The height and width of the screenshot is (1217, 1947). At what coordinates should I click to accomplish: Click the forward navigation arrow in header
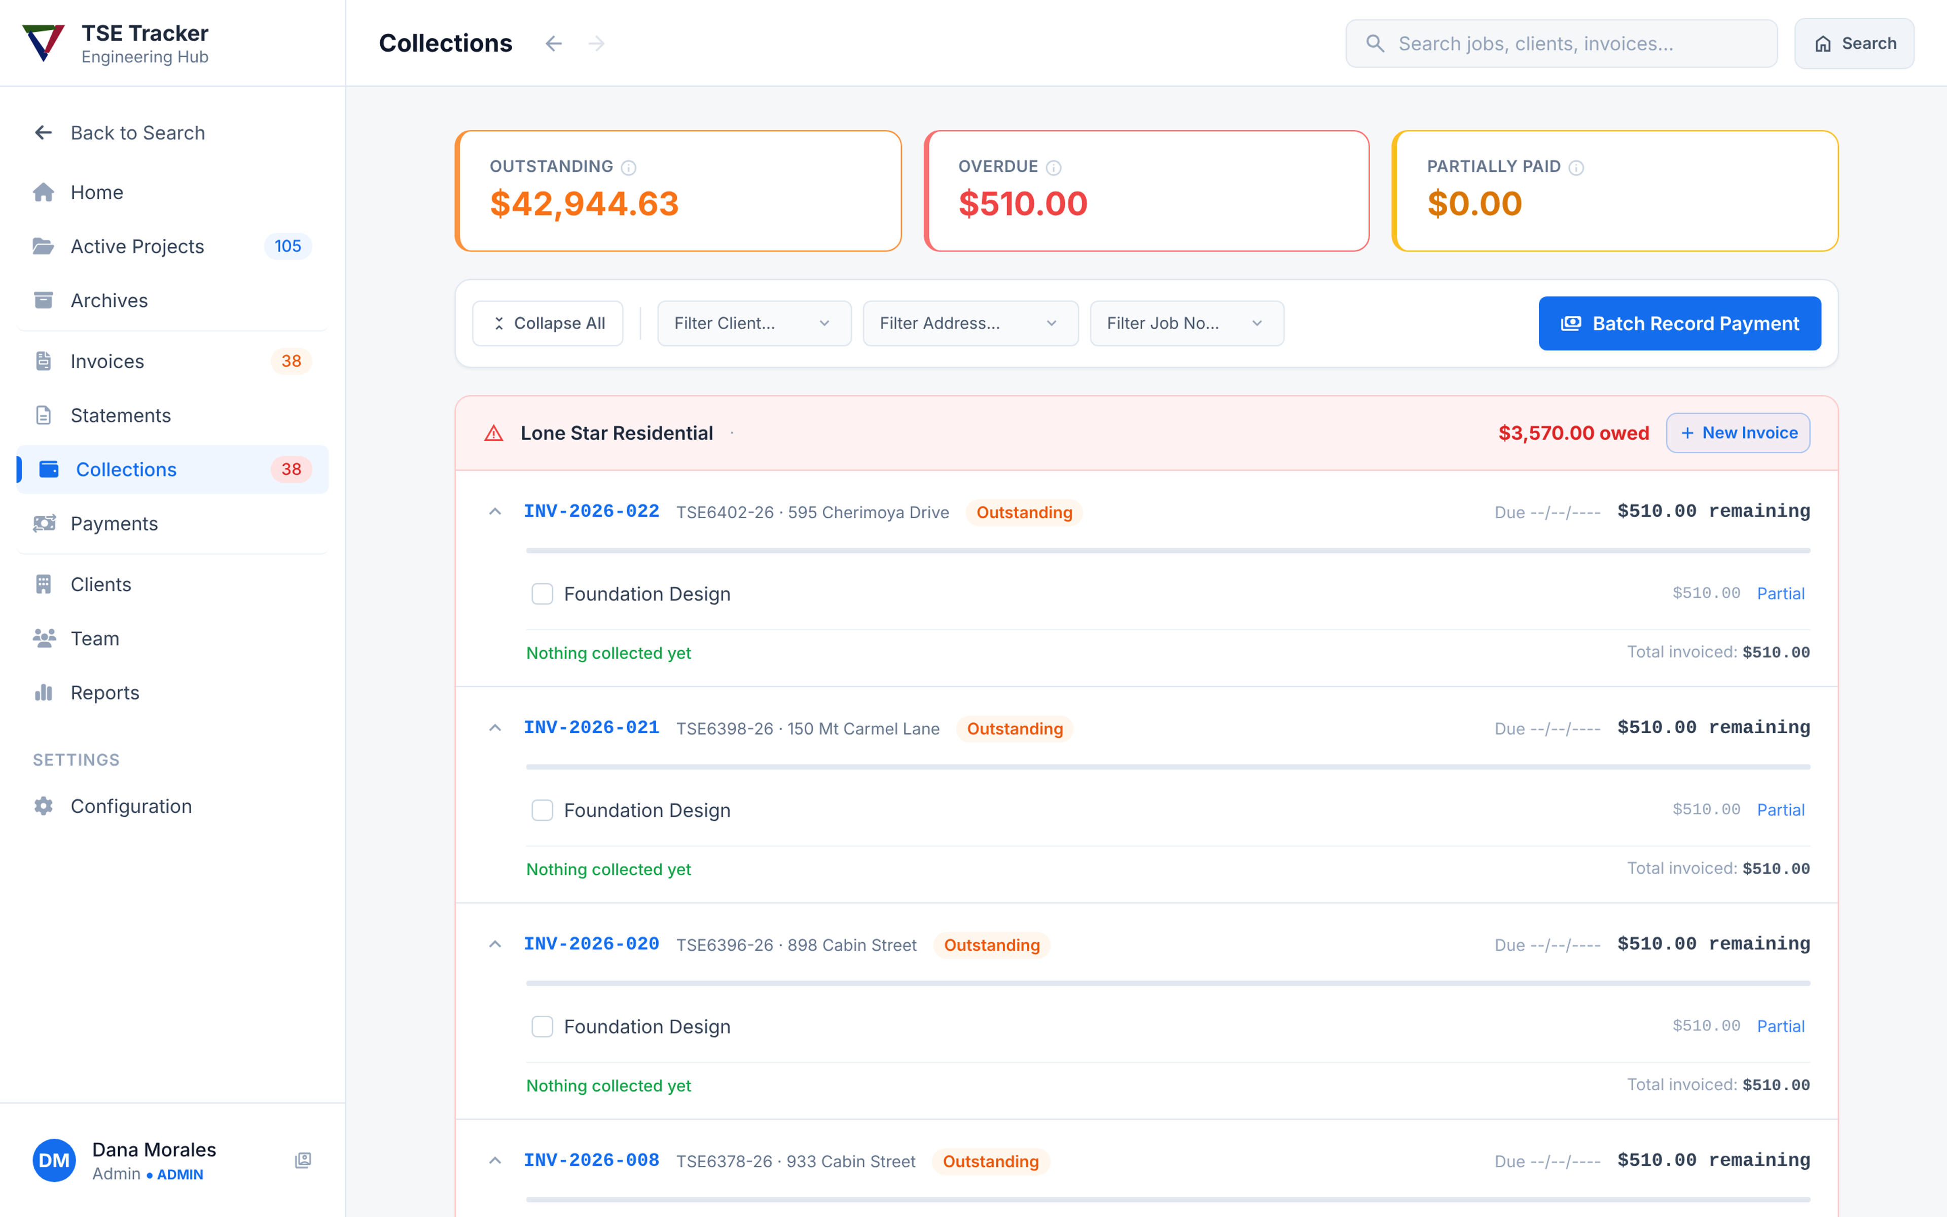(596, 44)
